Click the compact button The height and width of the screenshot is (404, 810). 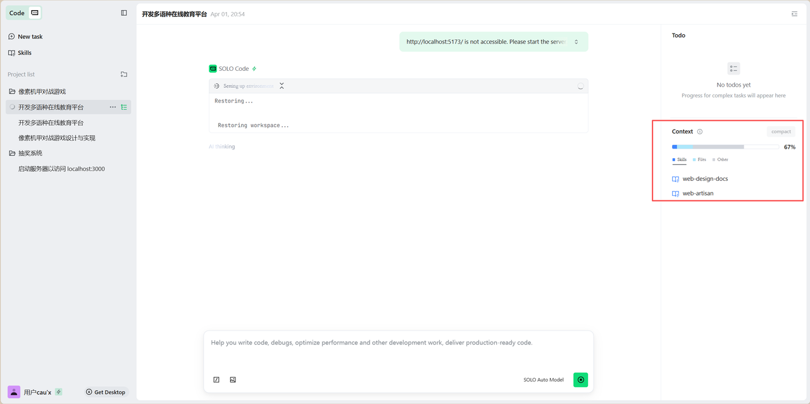pos(781,132)
